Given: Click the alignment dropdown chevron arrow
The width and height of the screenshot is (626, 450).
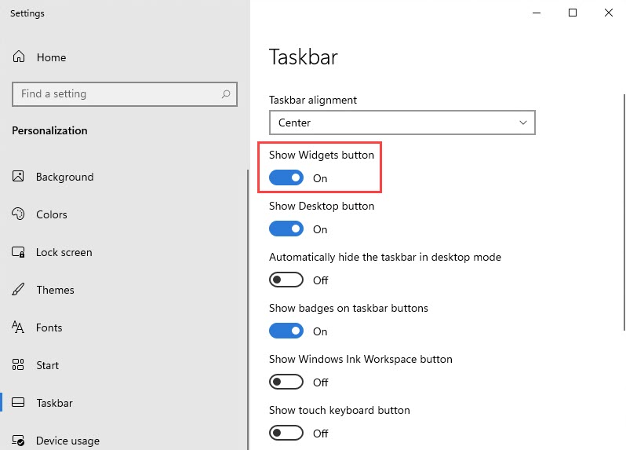Looking at the screenshot, I should [x=523, y=123].
